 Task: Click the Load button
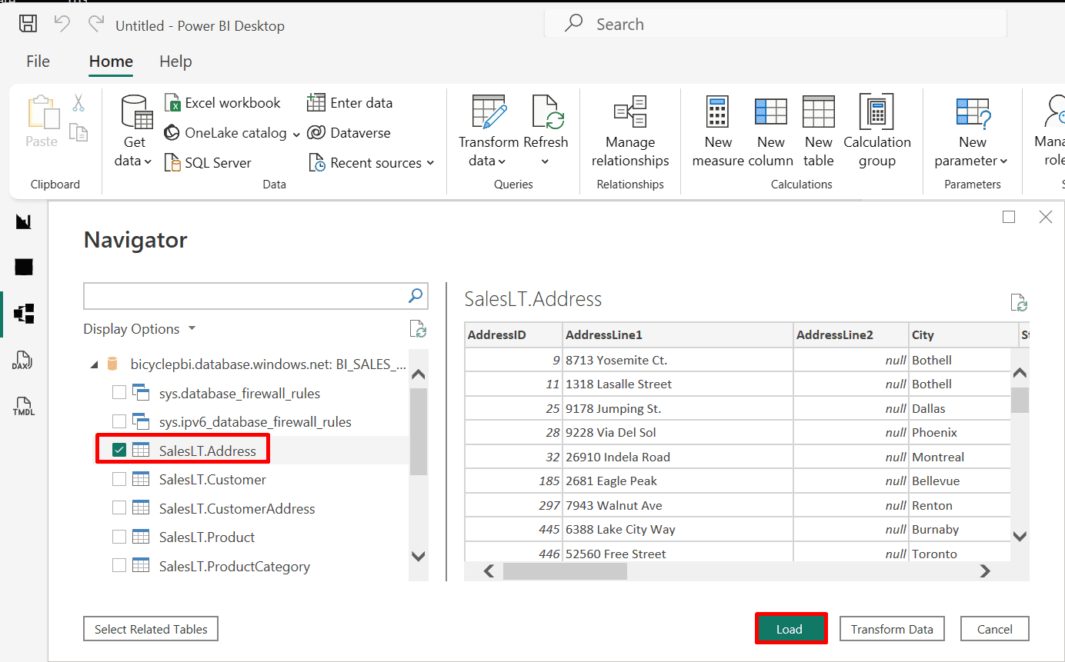(790, 629)
